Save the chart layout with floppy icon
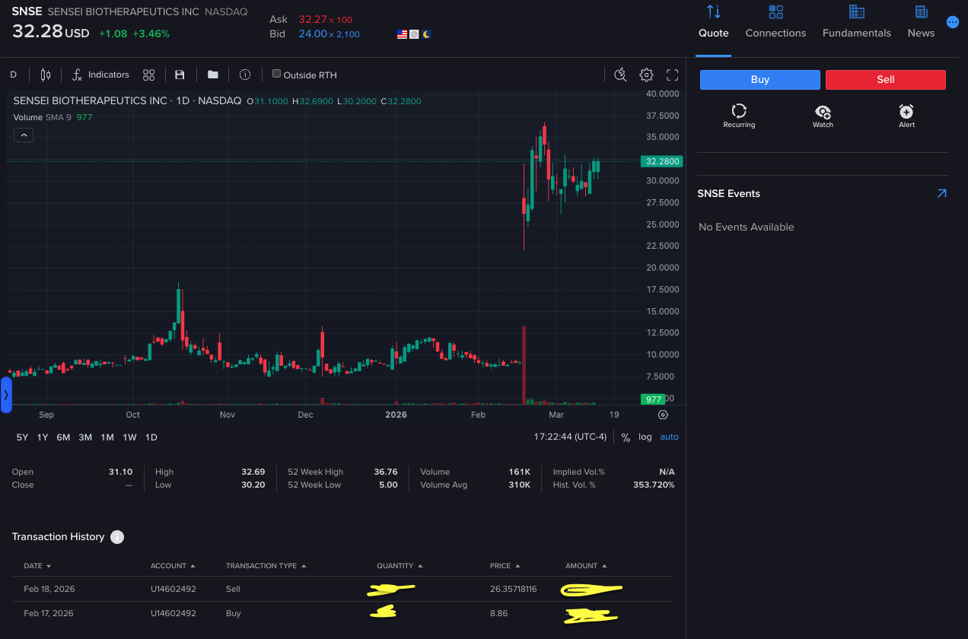968x639 pixels. [180, 75]
